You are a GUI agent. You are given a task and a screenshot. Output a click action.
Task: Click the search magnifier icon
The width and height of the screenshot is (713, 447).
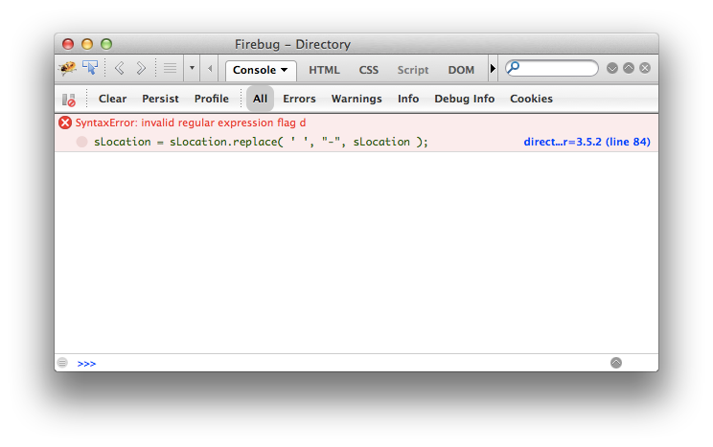pos(514,68)
